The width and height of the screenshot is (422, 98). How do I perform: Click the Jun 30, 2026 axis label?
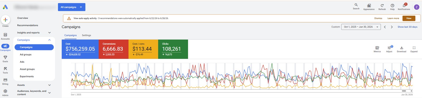407,95
